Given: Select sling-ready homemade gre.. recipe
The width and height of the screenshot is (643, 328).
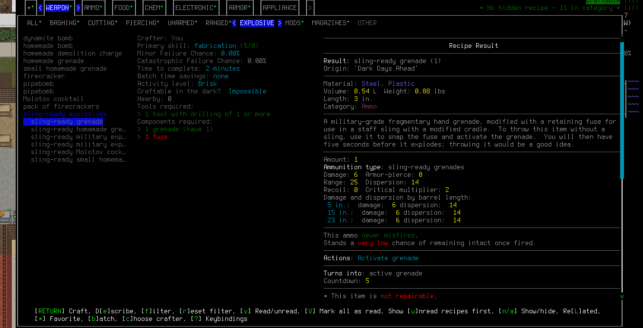Looking at the screenshot, I should point(78,129).
